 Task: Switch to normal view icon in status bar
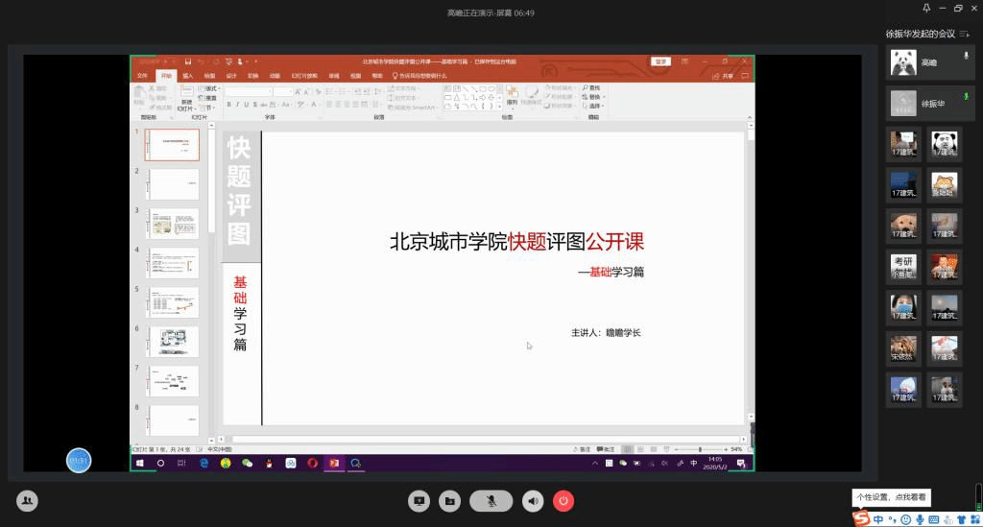[627, 449]
